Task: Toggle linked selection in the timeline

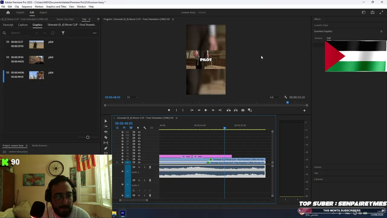Action: (131, 128)
